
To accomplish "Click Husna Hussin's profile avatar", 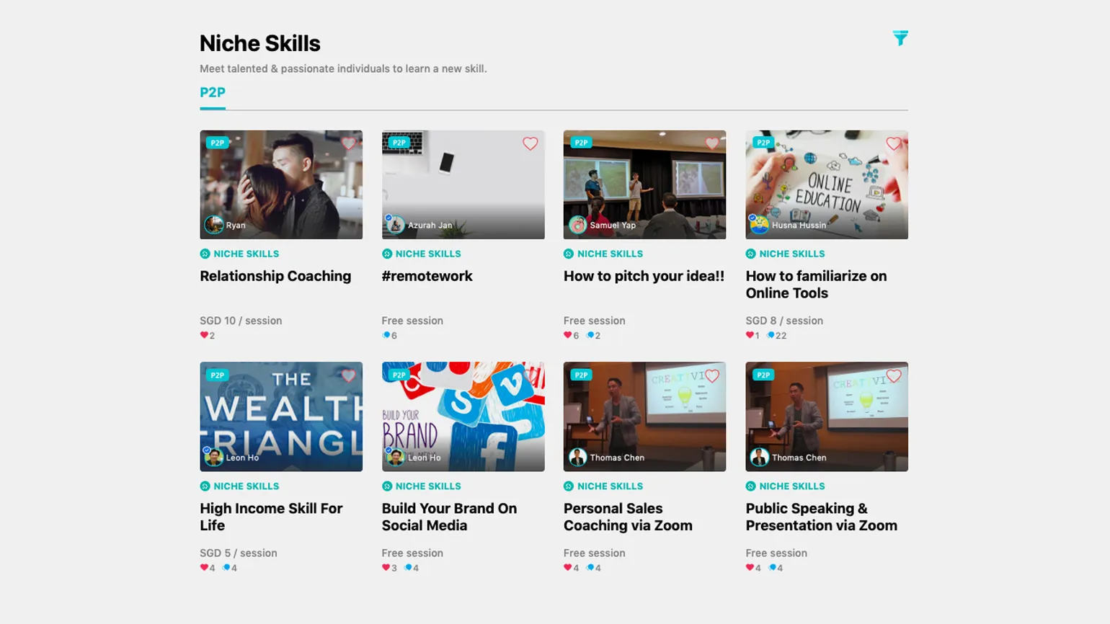I will 759,225.
